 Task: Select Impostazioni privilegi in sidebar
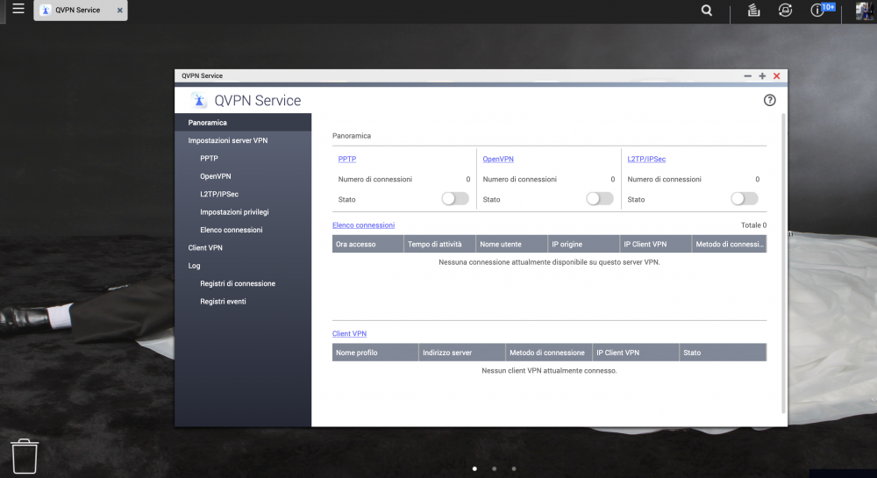[x=234, y=212]
